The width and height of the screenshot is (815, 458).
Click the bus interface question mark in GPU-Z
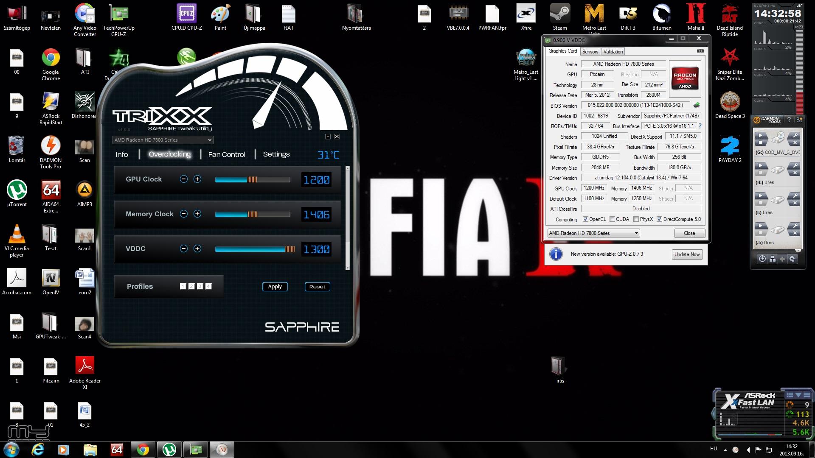(x=700, y=126)
